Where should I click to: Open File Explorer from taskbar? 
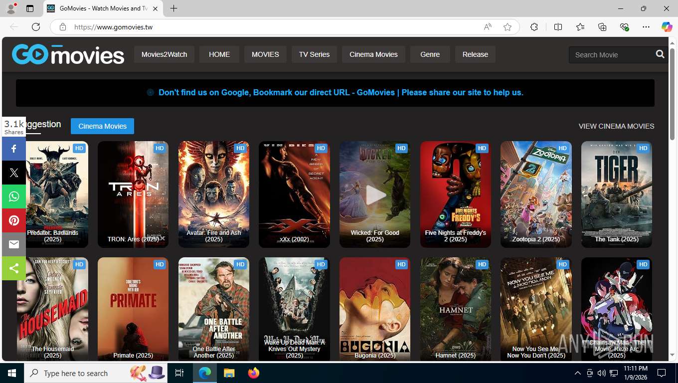tap(229, 373)
